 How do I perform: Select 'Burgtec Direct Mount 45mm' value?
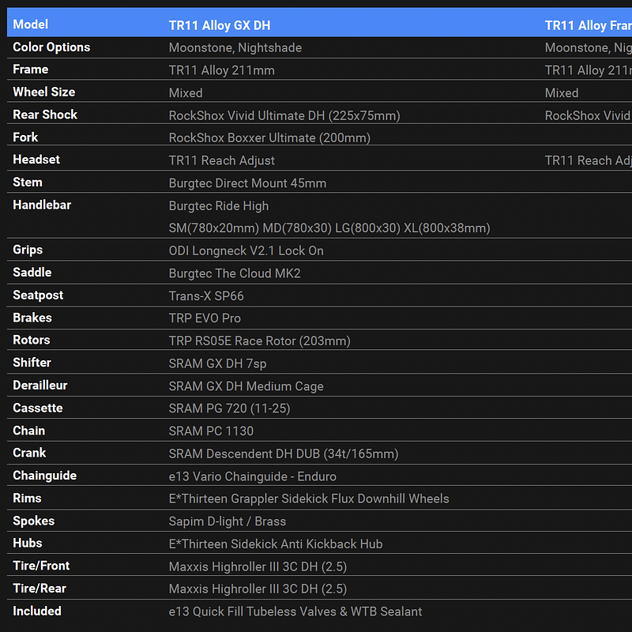(x=247, y=183)
